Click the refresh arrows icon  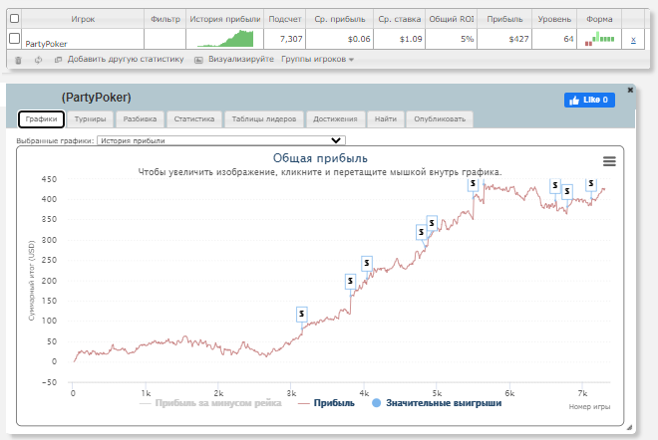coord(38,60)
